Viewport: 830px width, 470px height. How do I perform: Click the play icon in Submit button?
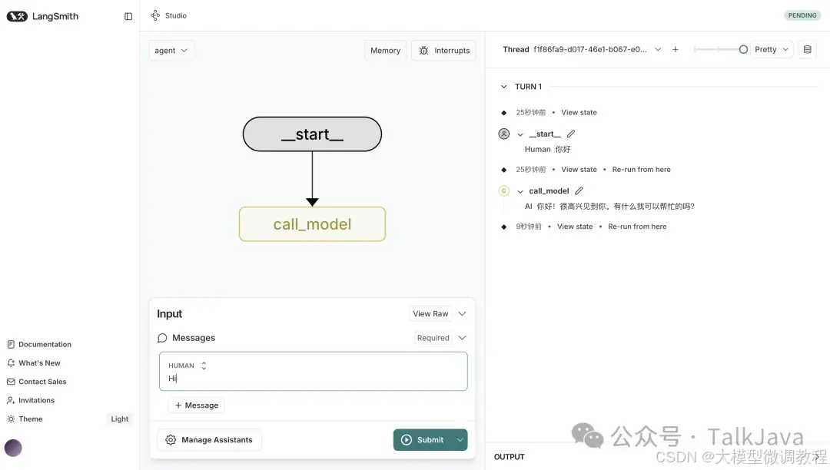[x=407, y=440]
